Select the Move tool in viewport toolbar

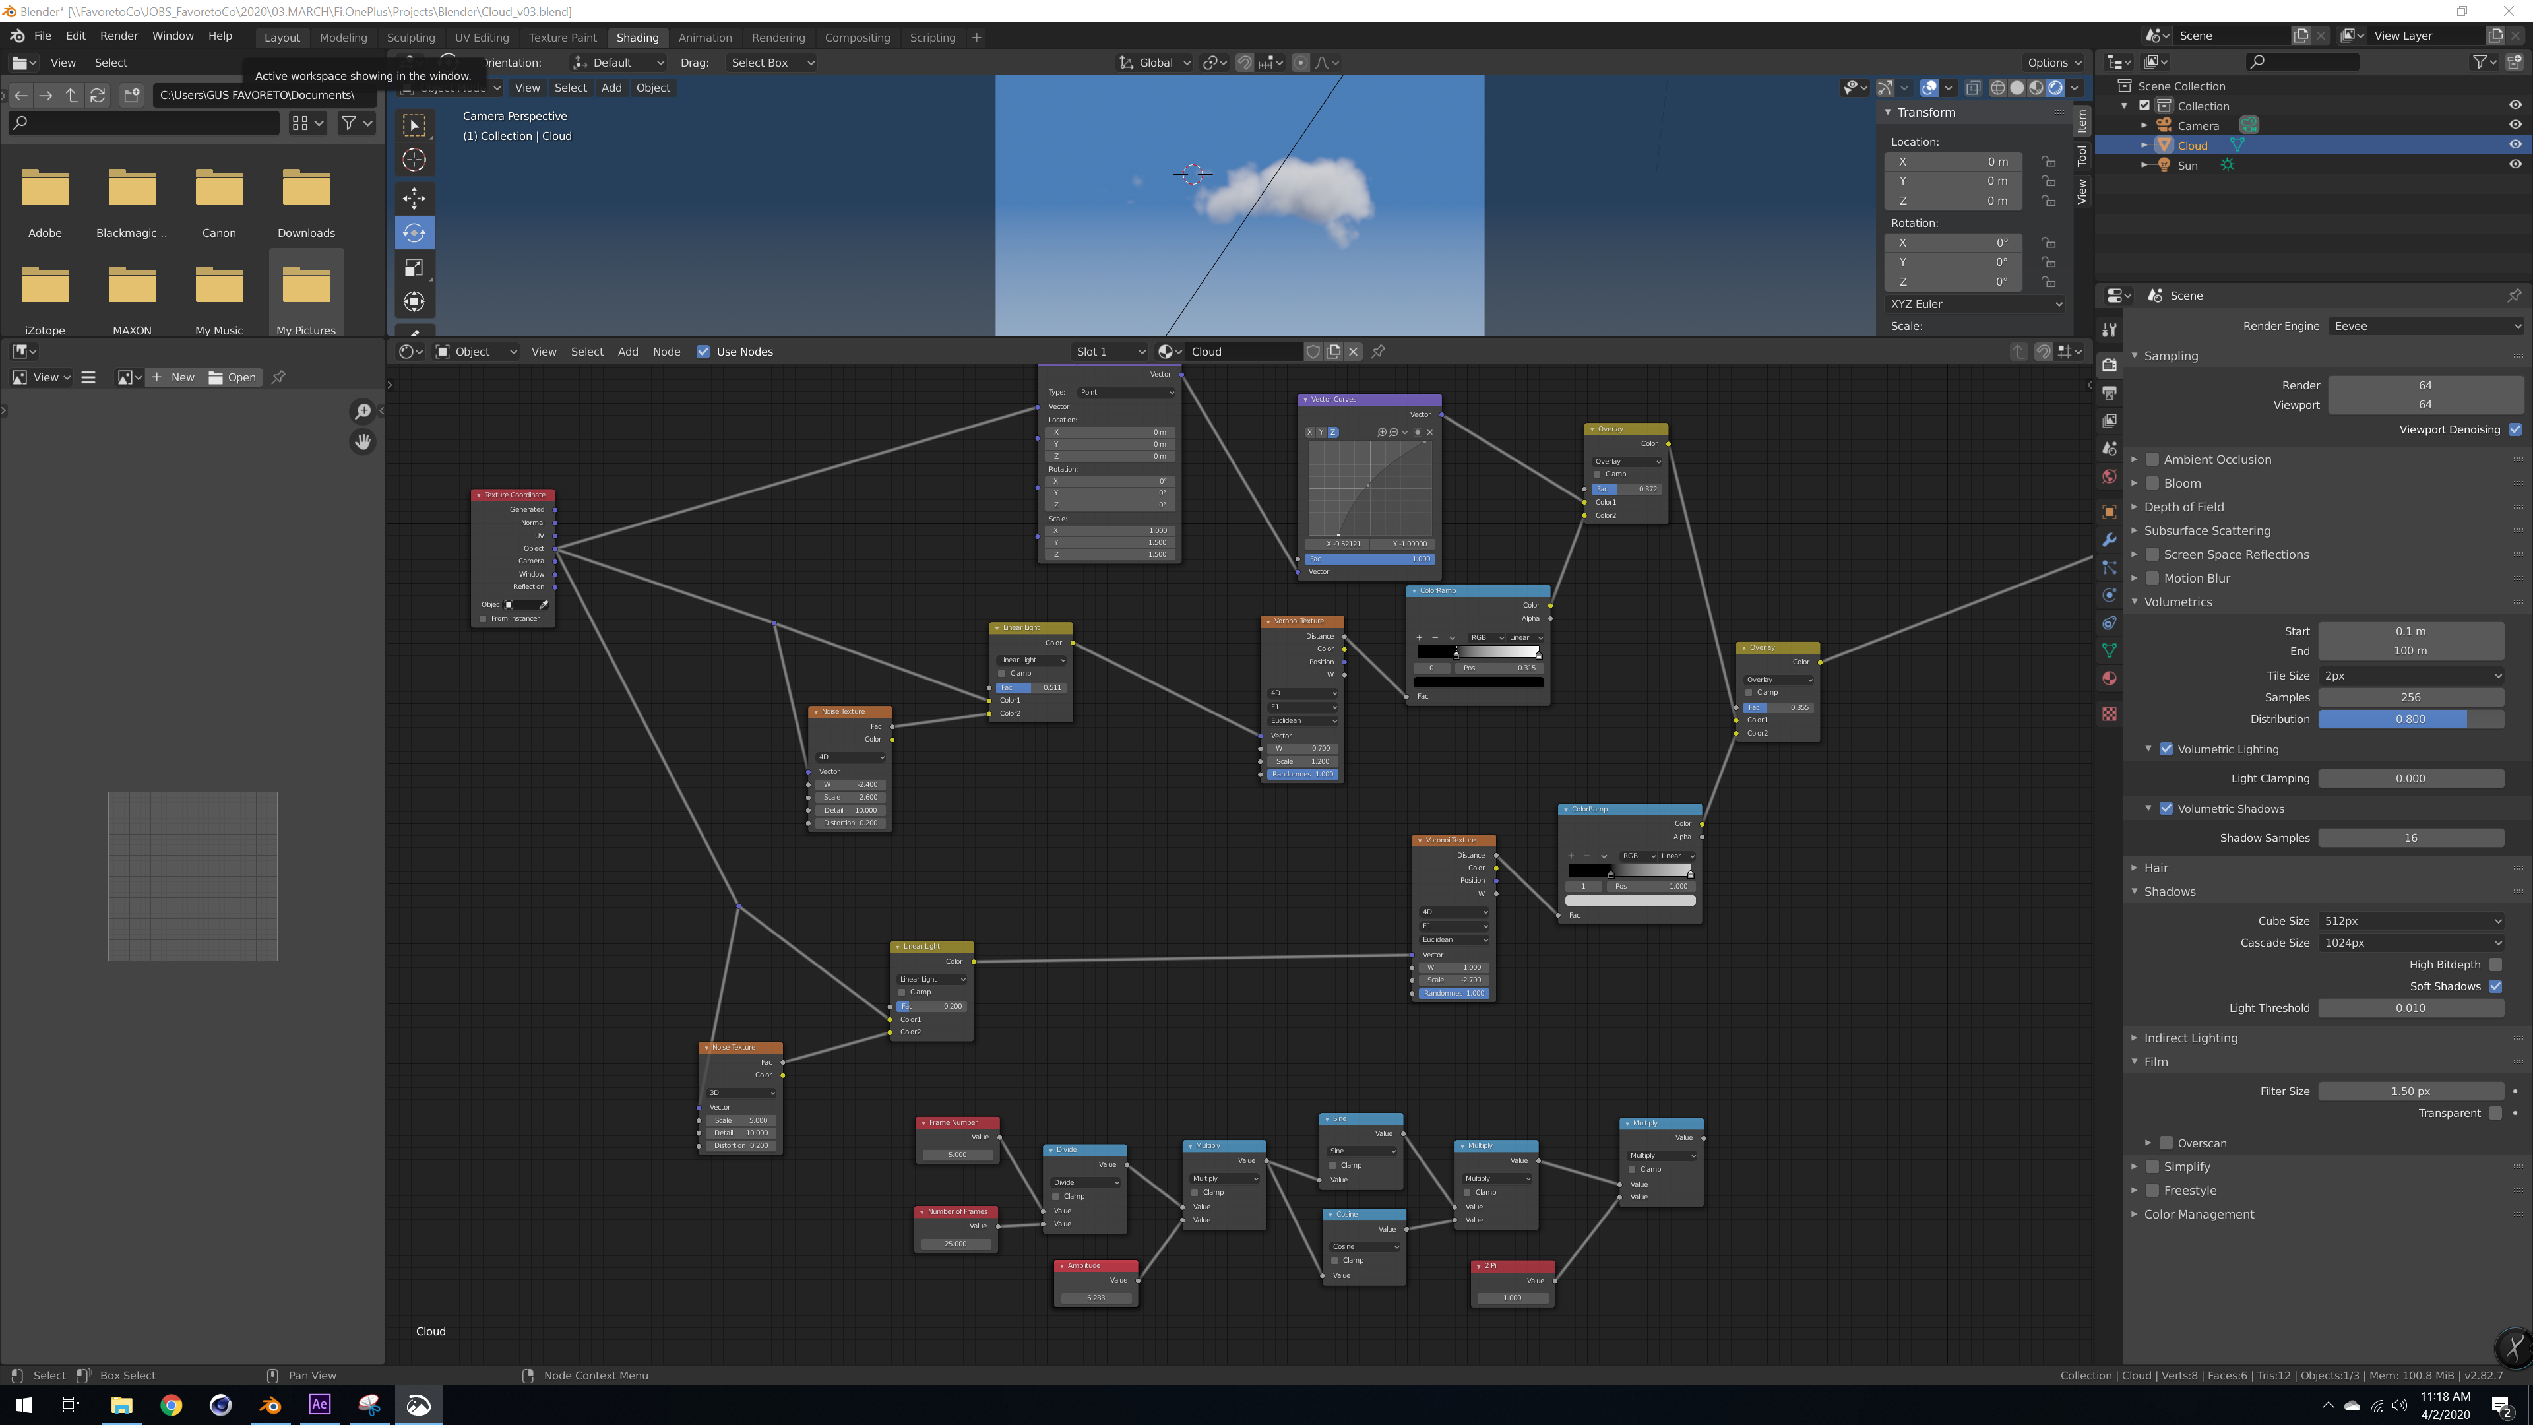(414, 199)
